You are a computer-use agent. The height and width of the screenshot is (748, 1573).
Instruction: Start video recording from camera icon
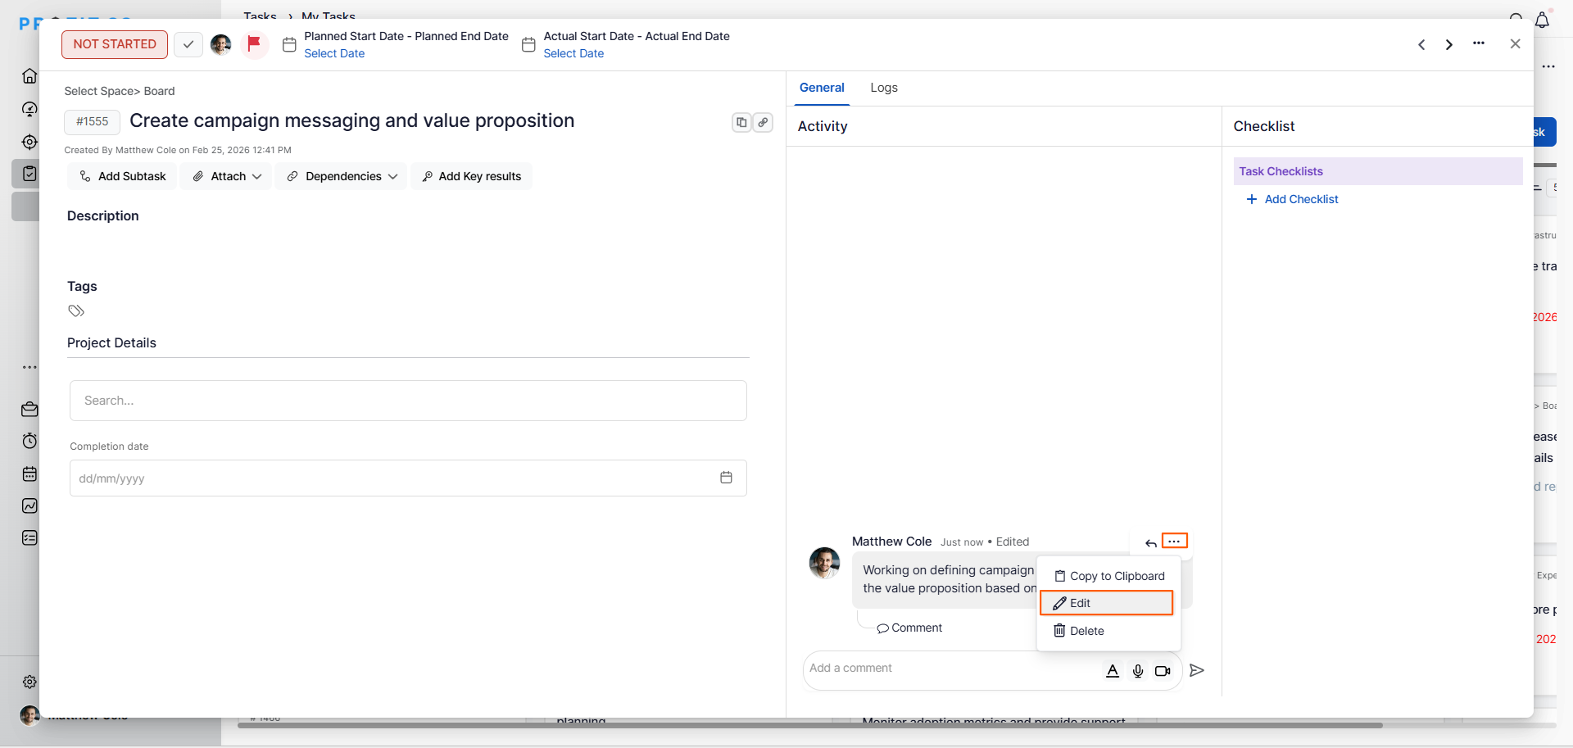[x=1163, y=671]
